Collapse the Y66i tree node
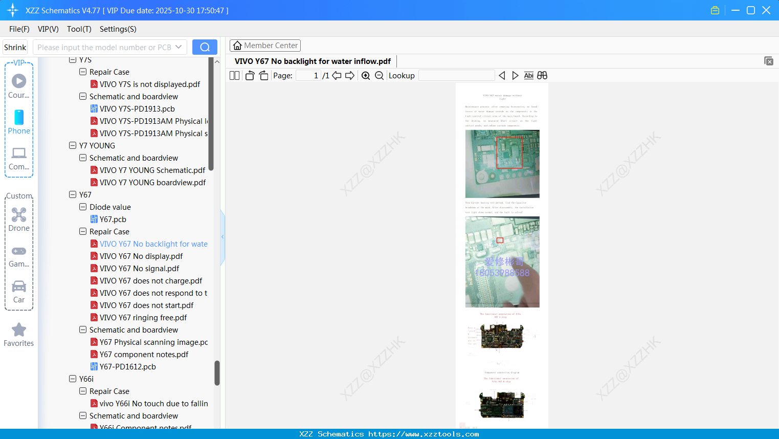The height and width of the screenshot is (439, 779). [73, 379]
